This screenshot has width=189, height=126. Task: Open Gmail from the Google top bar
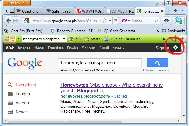[104, 48]
